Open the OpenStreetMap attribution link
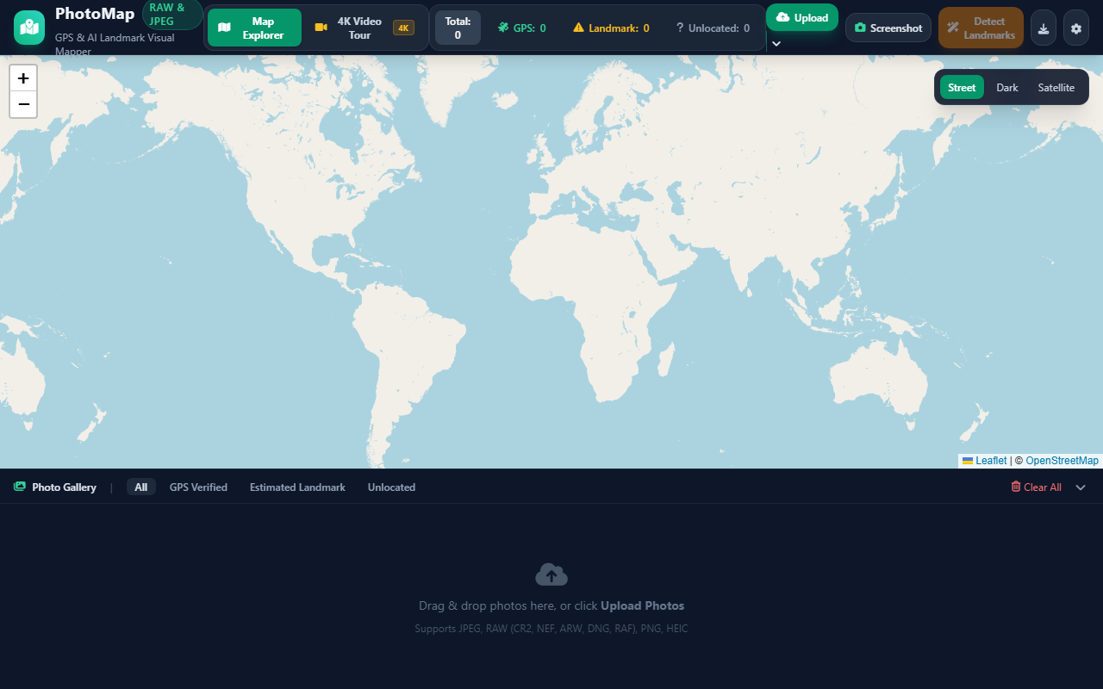Screen dimensions: 1103x689 coord(1062,461)
